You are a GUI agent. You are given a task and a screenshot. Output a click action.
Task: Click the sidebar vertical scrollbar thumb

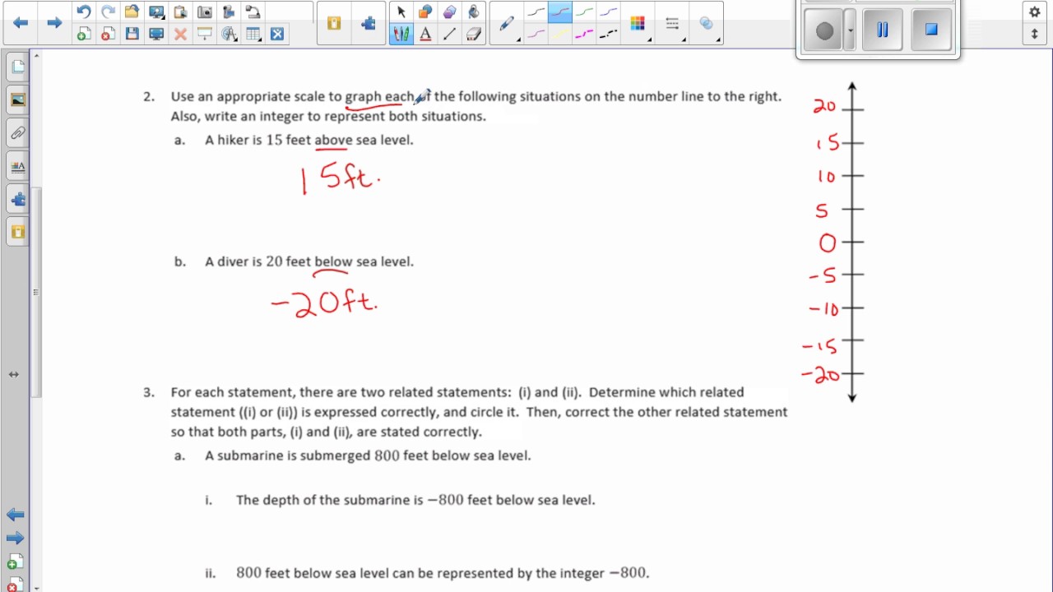point(35,292)
